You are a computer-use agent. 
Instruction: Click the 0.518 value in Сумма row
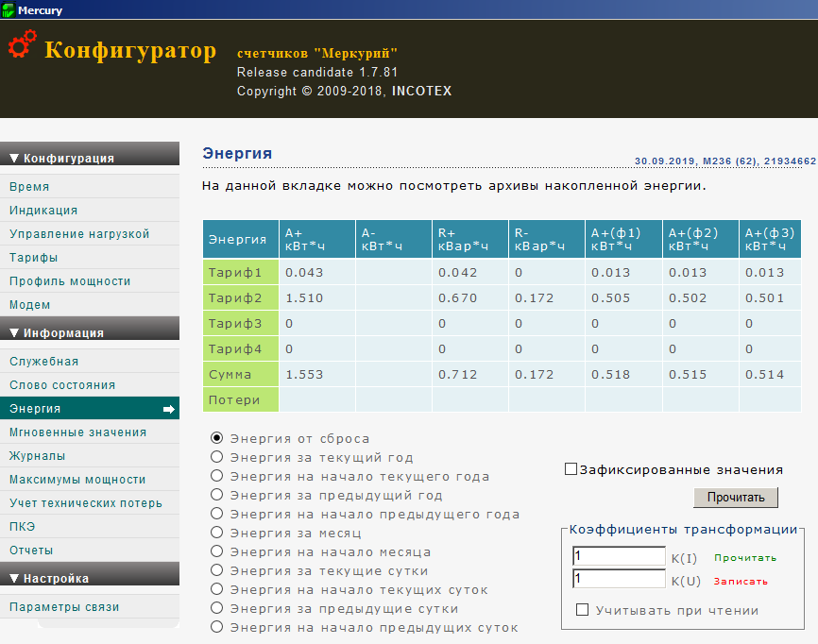(610, 374)
